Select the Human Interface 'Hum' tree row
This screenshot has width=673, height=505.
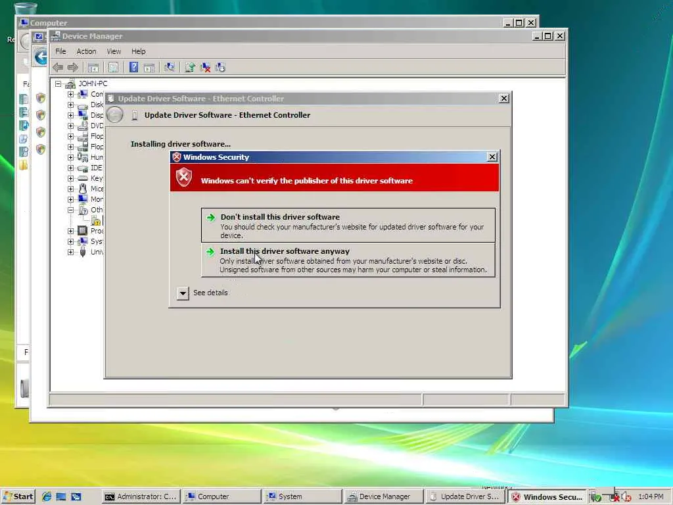(97, 157)
